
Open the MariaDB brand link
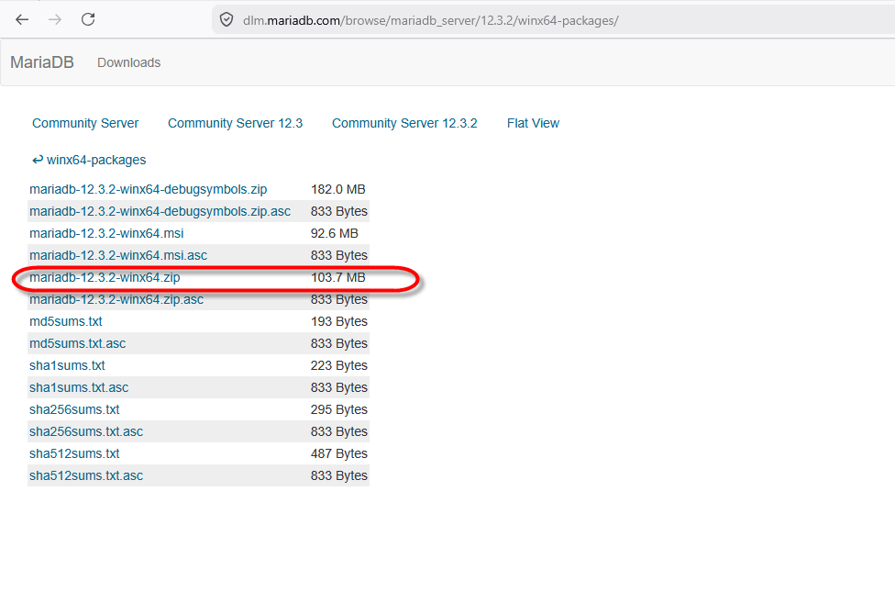coord(42,62)
